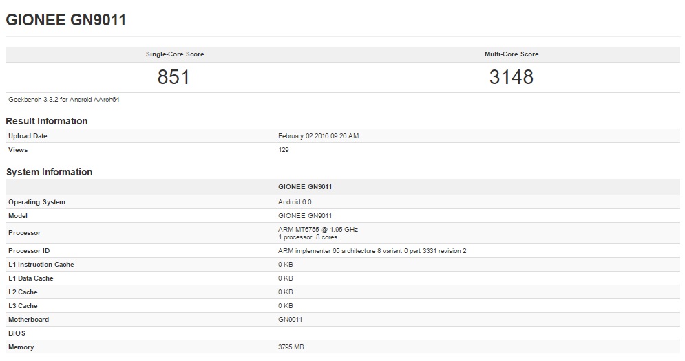Select the L2 Cache label
Image resolution: width=685 pixels, height=361 pixels.
(x=23, y=292)
